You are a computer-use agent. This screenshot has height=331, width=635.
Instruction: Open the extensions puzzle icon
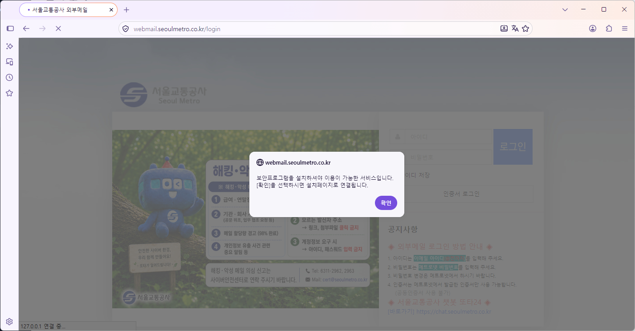tap(609, 28)
